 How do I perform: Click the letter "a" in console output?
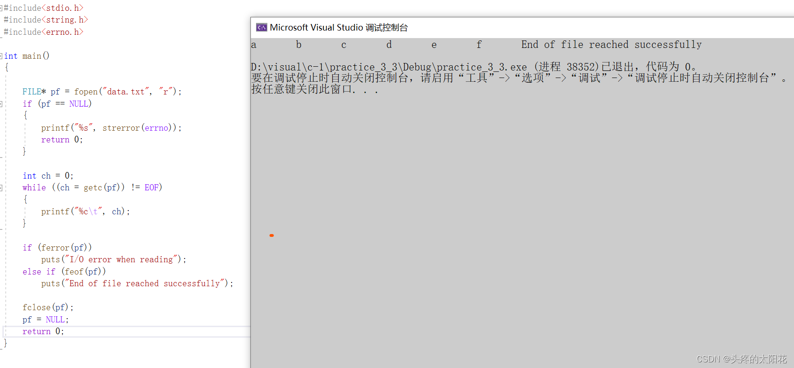point(254,45)
